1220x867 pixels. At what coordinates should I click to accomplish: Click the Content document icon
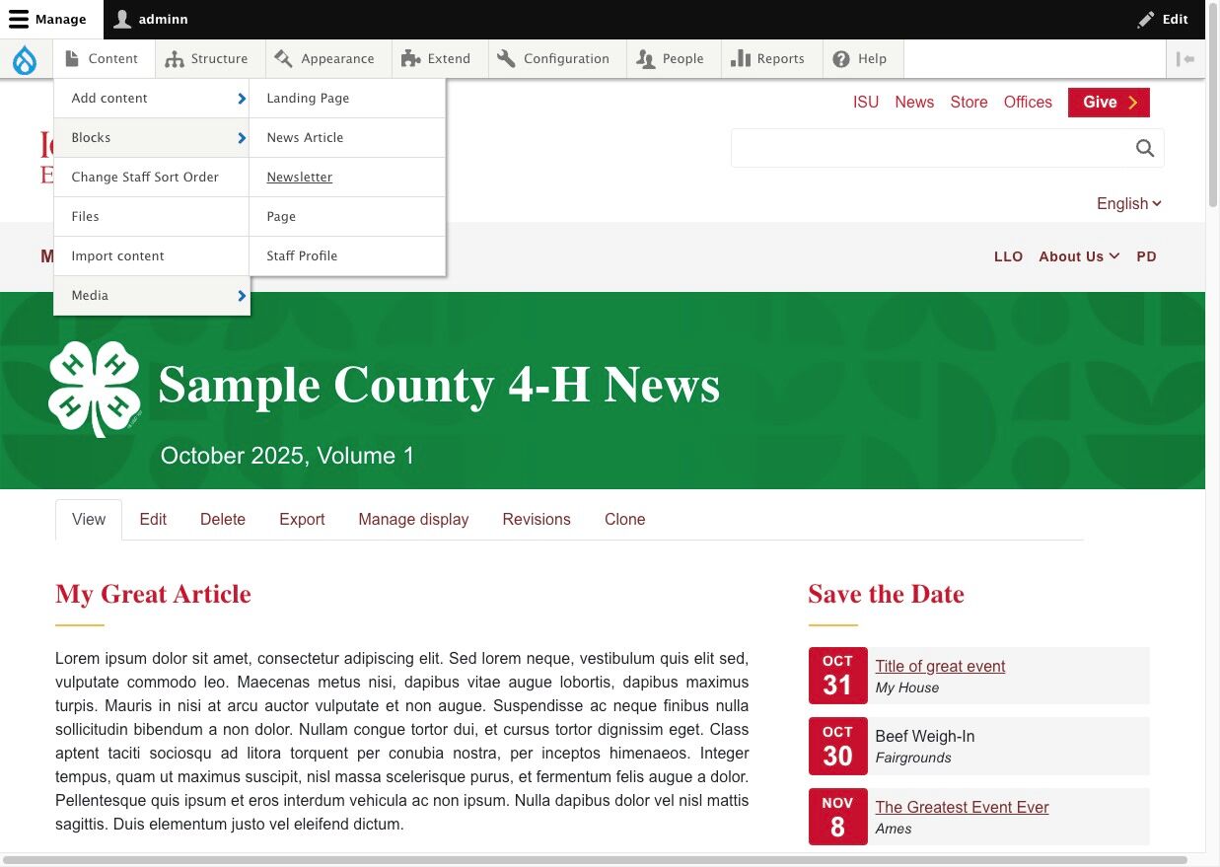point(72,59)
